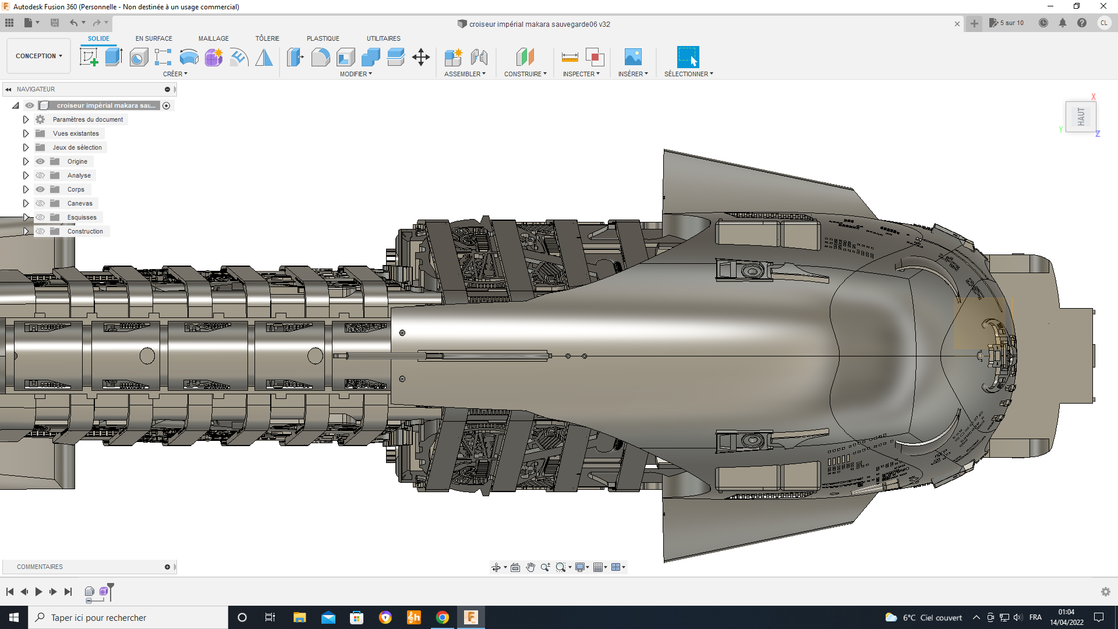Screen dimensions: 1118x629
Task: Select the Create Sketch tool icon
Action: (x=89, y=57)
